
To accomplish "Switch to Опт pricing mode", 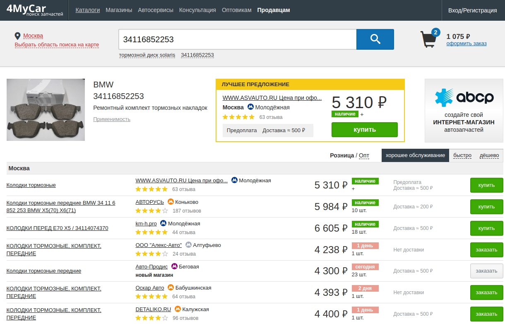I will pos(364,155).
